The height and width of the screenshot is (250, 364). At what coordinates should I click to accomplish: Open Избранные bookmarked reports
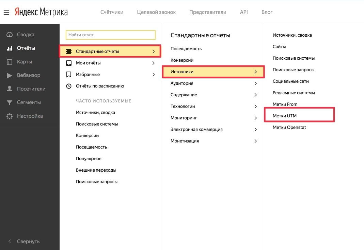(x=88, y=75)
